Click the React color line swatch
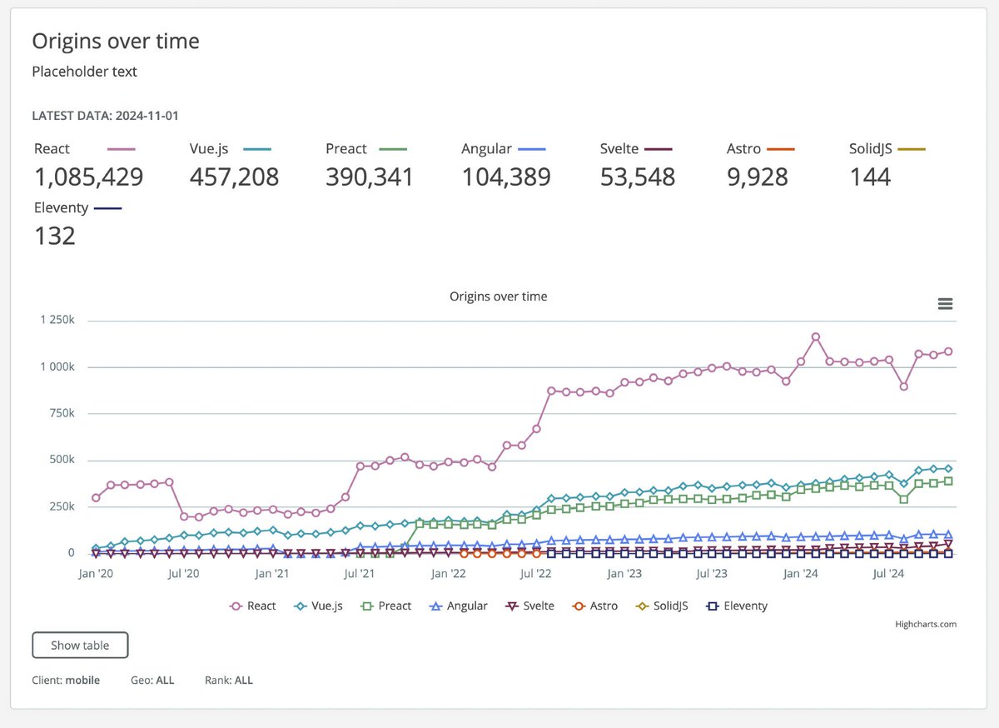Screen dimensions: 999x728 tap(122, 149)
